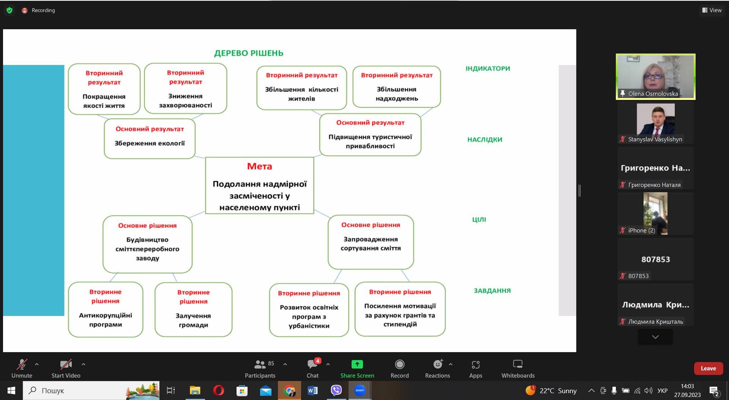Click the red Leave button
The image size is (729, 400).
point(708,368)
